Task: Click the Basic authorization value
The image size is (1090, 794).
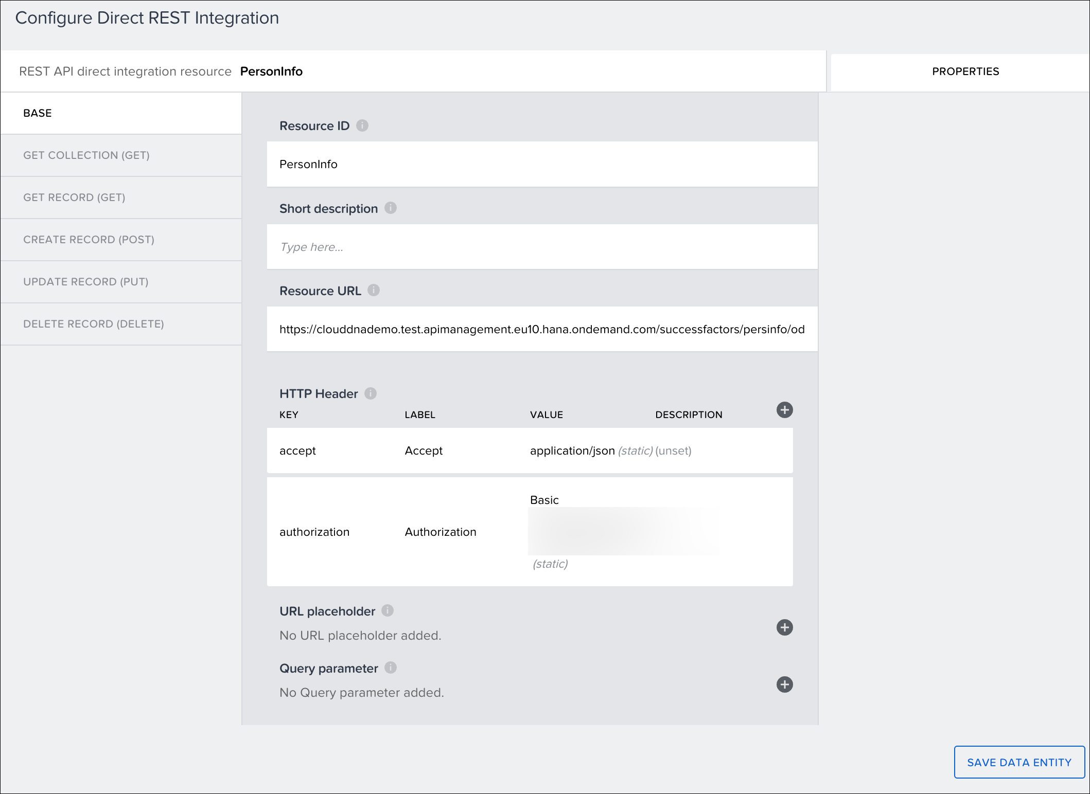Action: (544, 500)
